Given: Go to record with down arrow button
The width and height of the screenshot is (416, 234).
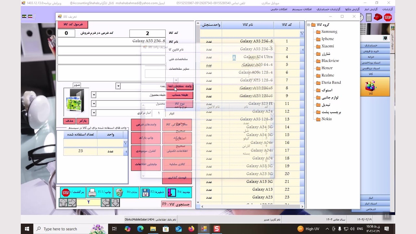Looking at the screenshot, I should pos(115,203).
